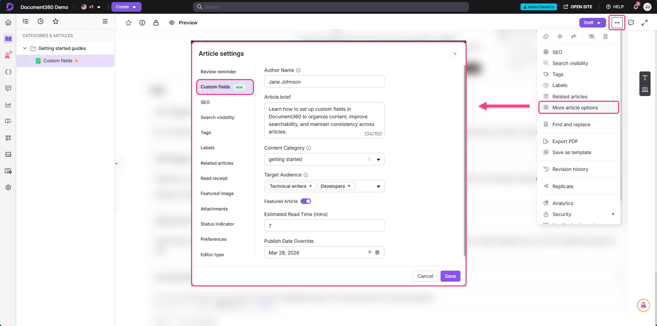
Task: Click the OPEN SITE link
Action: [578, 7]
